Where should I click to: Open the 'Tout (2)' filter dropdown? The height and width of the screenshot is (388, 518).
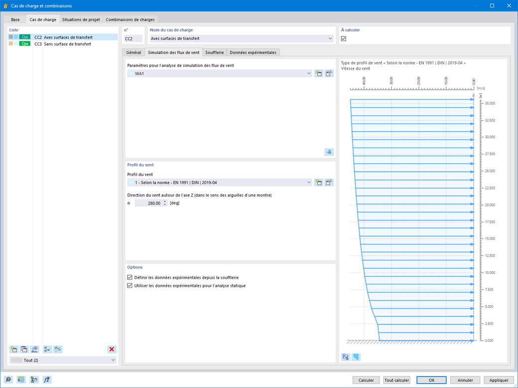(x=114, y=360)
